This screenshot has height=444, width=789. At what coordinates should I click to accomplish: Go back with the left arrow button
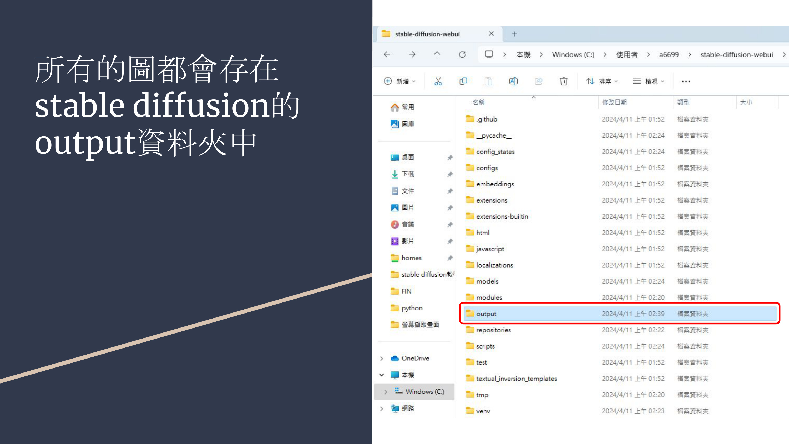(x=387, y=54)
